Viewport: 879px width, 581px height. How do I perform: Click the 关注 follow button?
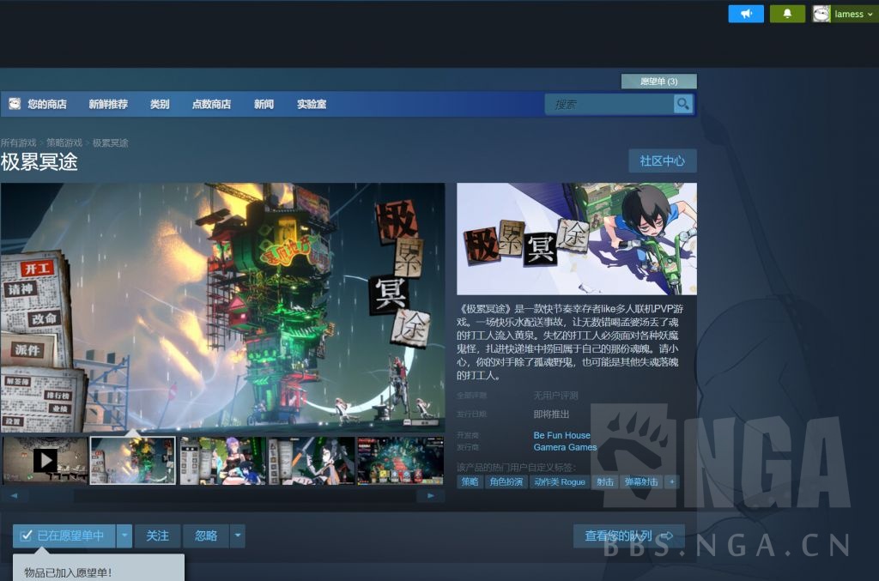pyautogui.click(x=158, y=536)
